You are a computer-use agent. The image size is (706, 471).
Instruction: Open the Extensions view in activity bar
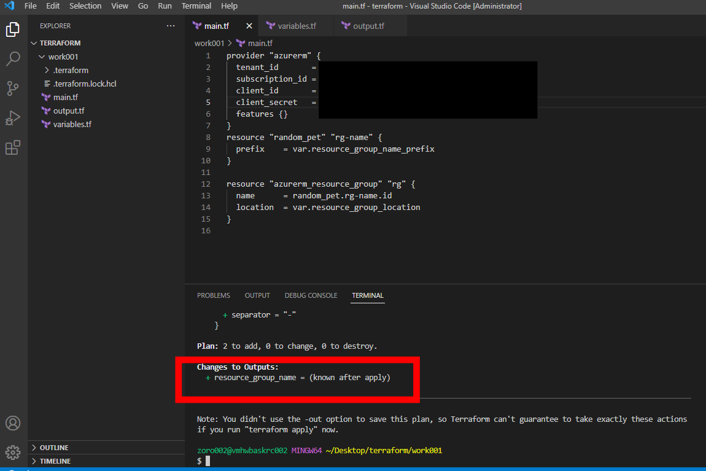[x=13, y=147]
